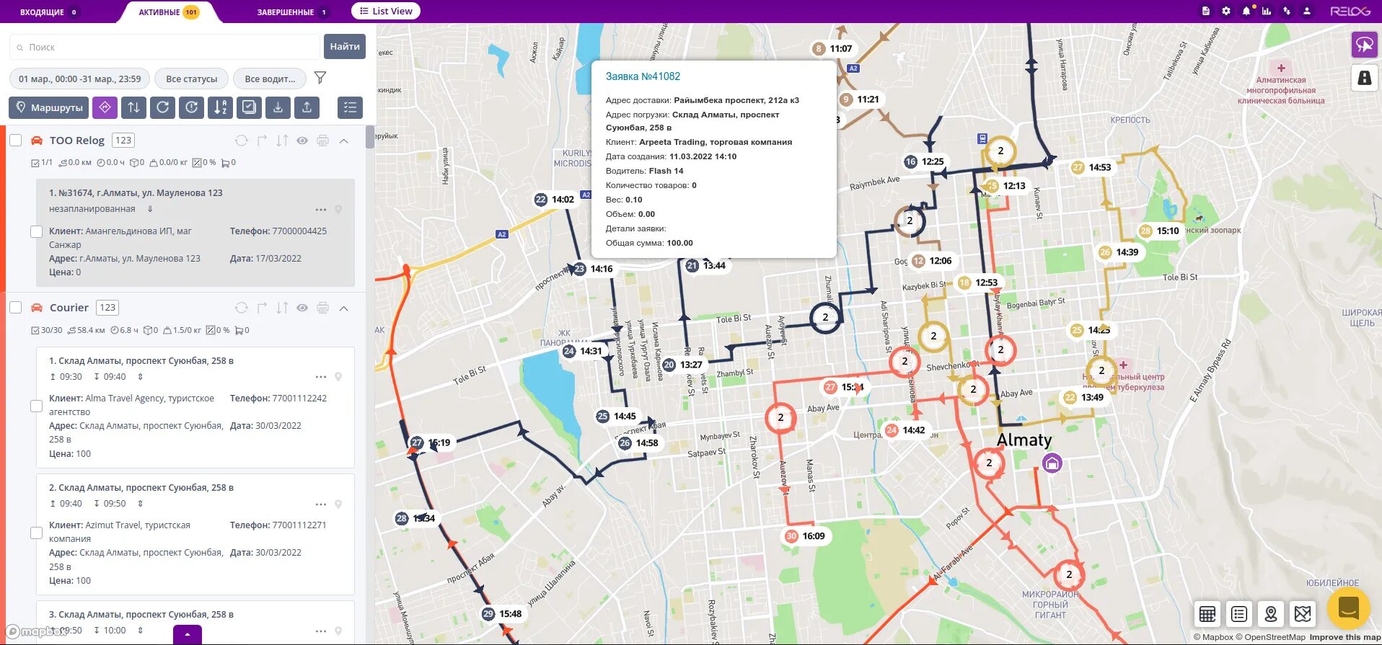Click the turn-arrow icon for TOO Relog

[x=262, y=141]
